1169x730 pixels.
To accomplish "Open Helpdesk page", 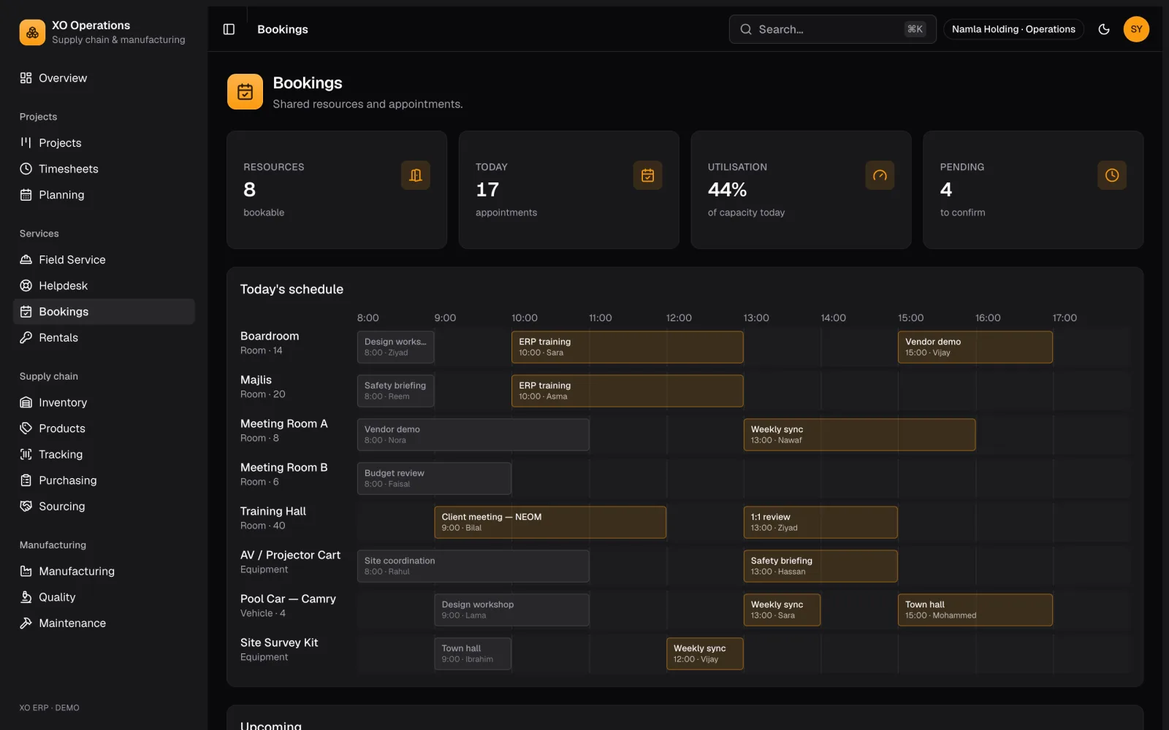I will pyautogui.click(x=104, y=285).
